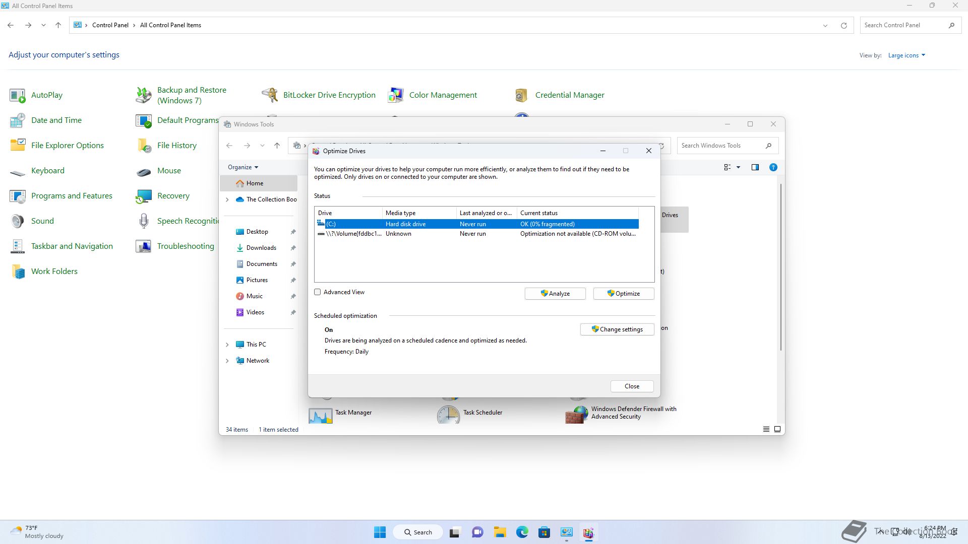Expand Network in navigation pane
Image resolution: width=968 pixels, height=544 pixels.
click(x=227, y=361)
